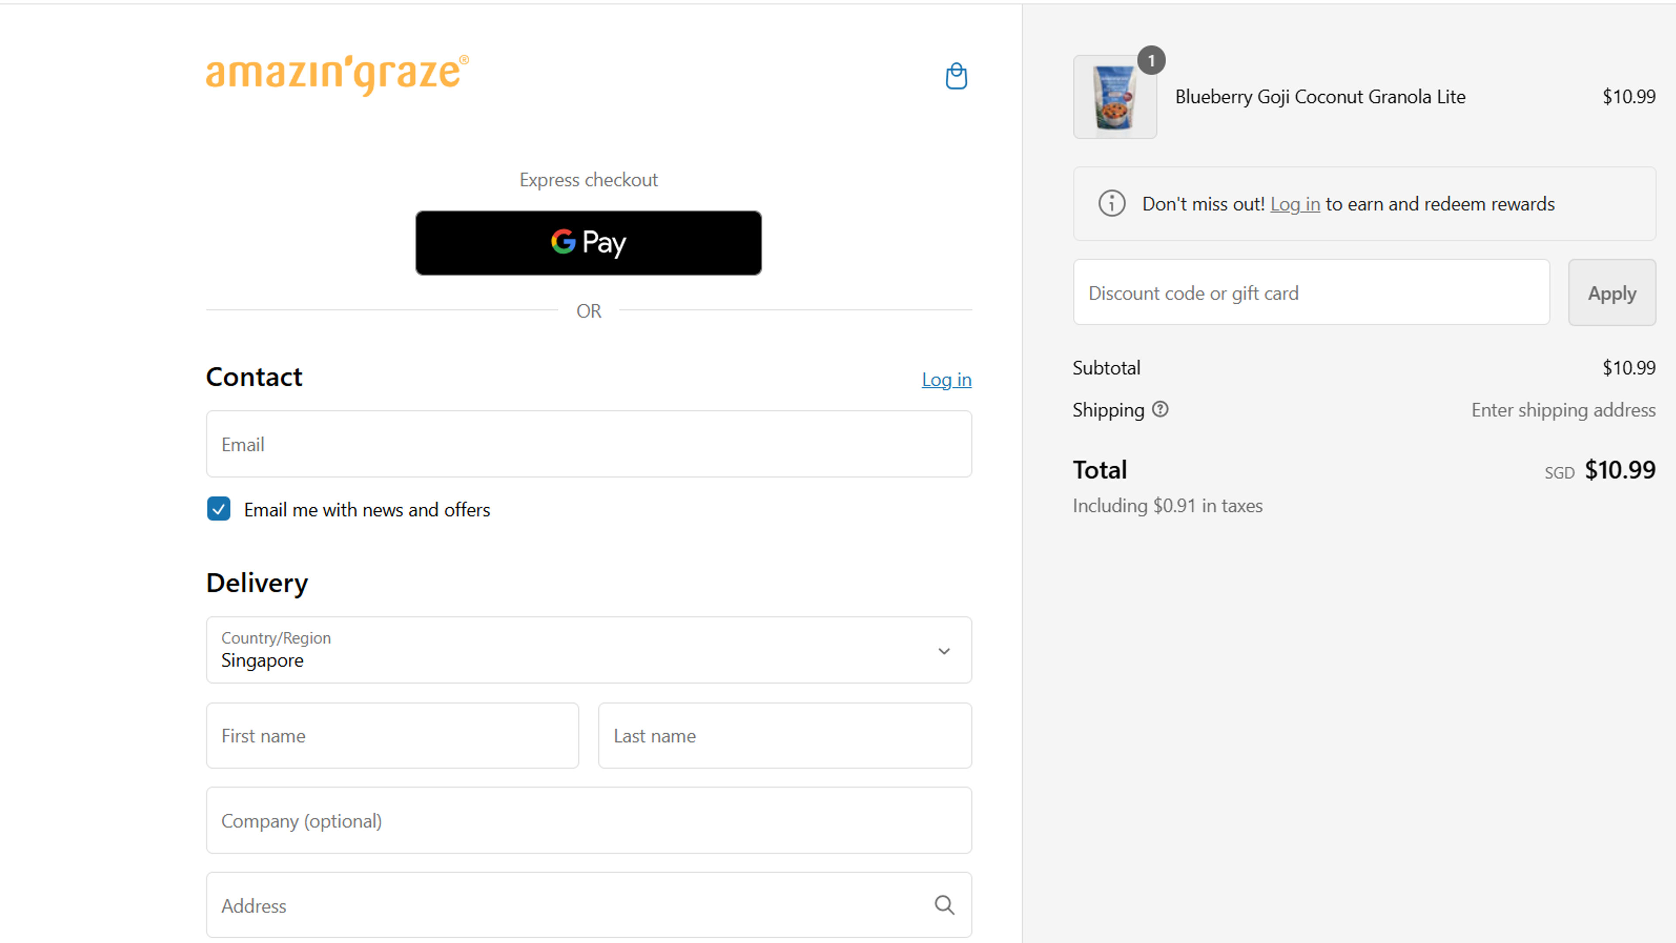Click Log in link beside Contact heading
The height and width of the screenshot is (943, 1676).
click(x=947, y=379)
